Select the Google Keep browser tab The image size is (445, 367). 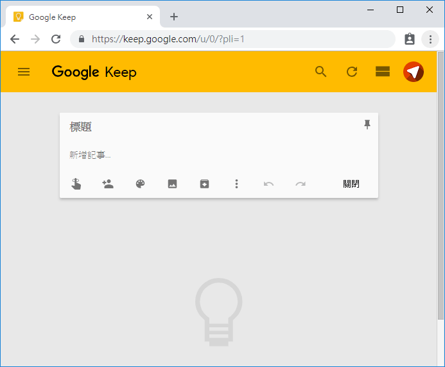pos(83,17)
